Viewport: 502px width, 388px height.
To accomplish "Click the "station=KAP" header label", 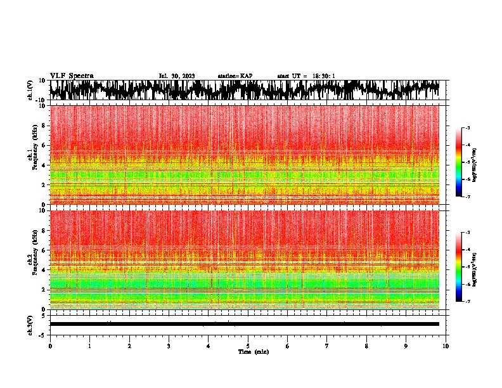I will click(235, 76).
